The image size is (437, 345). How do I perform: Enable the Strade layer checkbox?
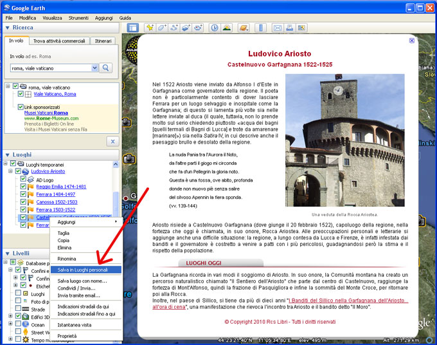point(18,308)
